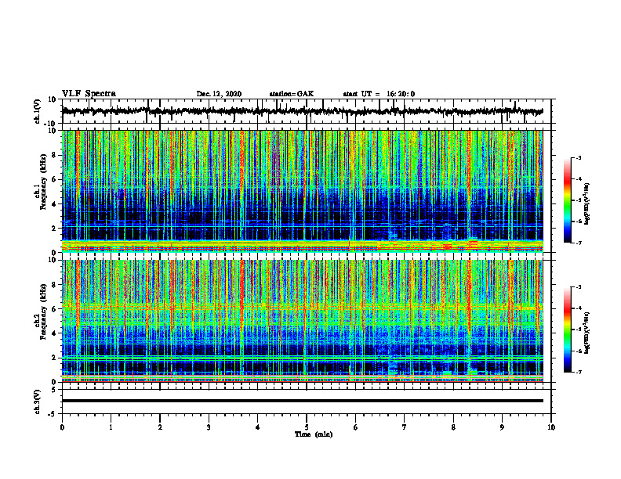Click time axis tick label "6"
Screen dimensions: 621x479
pyautogui.click(x=356, y=427)
